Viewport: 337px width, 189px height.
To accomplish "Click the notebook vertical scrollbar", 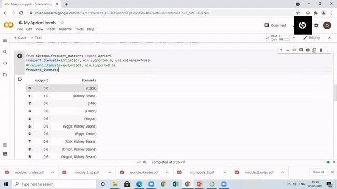I will coord(335,92).
